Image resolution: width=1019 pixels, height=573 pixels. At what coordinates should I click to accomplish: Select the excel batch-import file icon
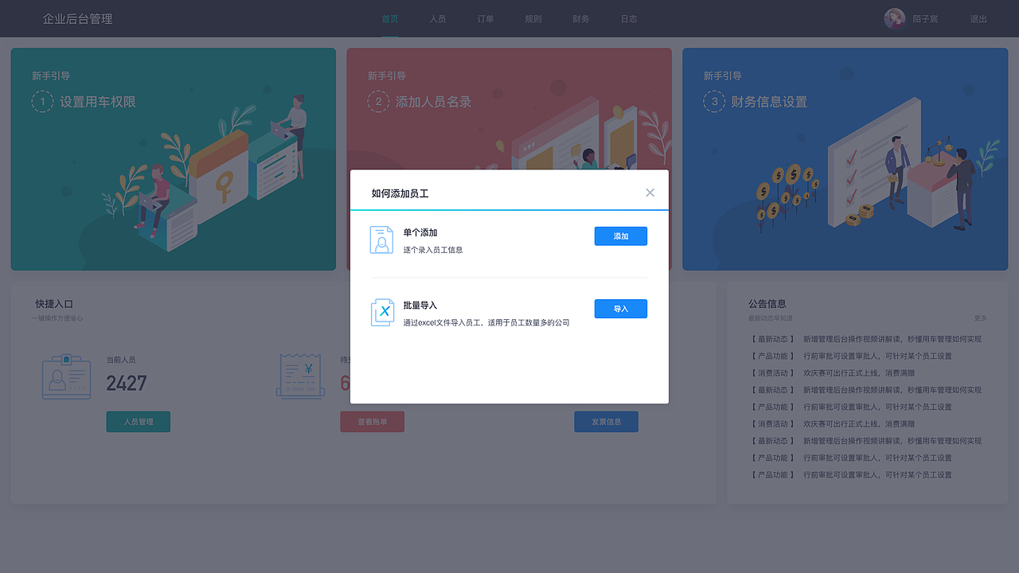pyautogui.click(x=382, y=312)
